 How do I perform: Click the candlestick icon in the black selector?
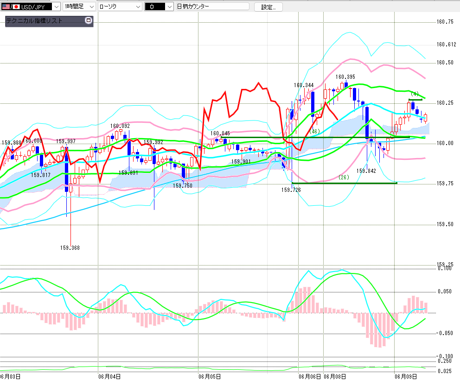tap(152, 6)
